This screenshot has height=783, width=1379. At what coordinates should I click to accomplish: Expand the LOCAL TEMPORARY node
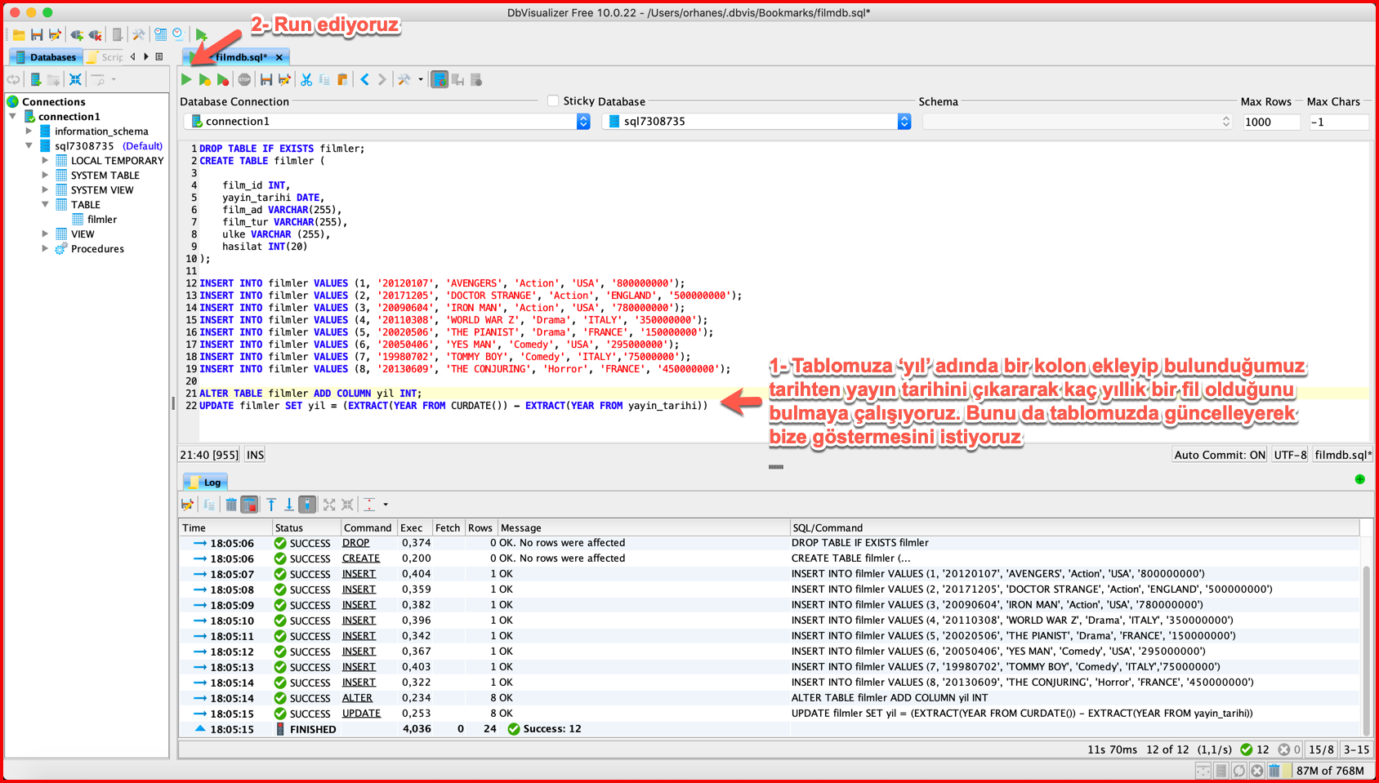coord(45,161)
